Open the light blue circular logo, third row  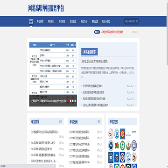tap(128, 157)
